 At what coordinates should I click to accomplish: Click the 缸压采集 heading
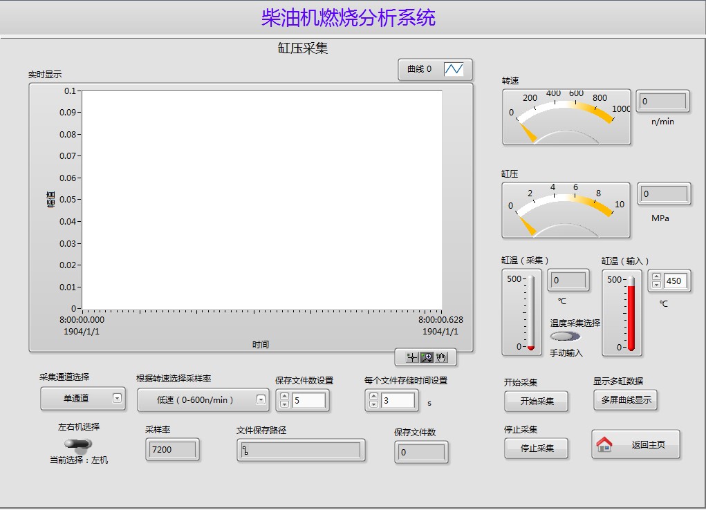click(303, 48)
